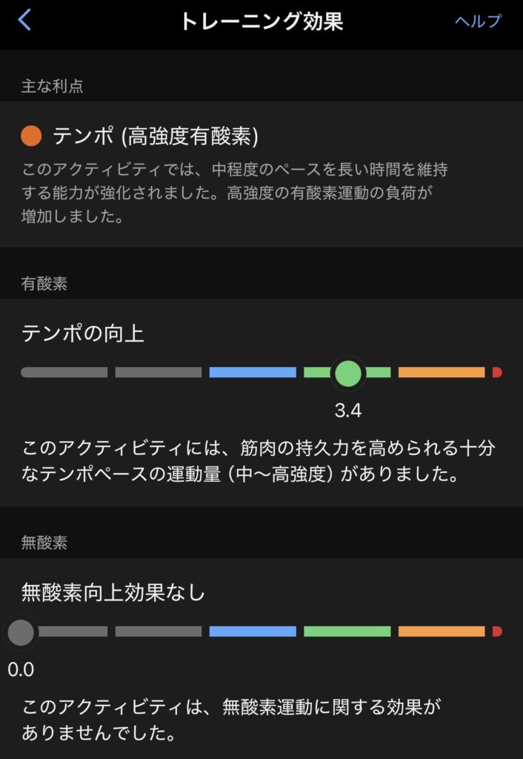Tap the 無酸素向上効果なし label
Image resolution: width=523 pixels, height=759 pixels.
[113, 593]
